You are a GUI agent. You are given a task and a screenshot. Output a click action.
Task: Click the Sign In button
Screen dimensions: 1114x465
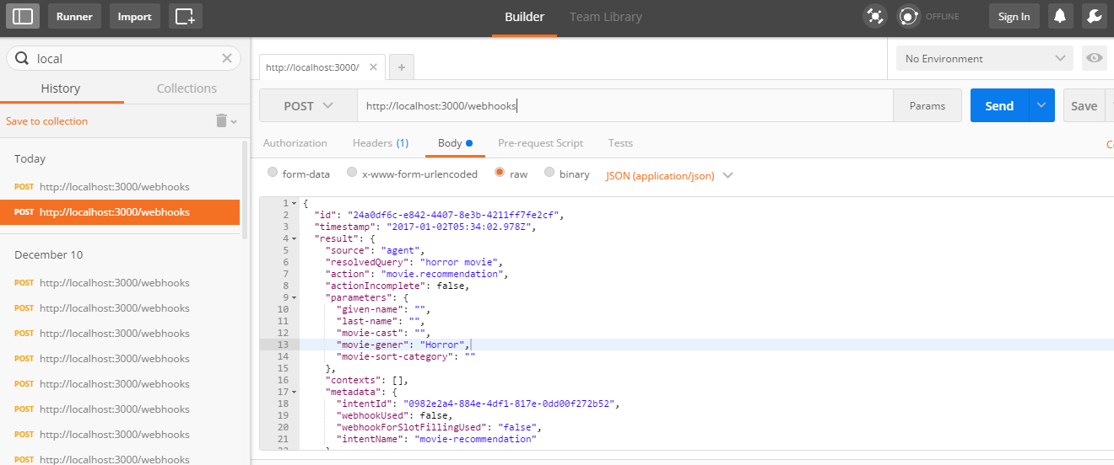pyautogui.click(x=1014, y=16)
